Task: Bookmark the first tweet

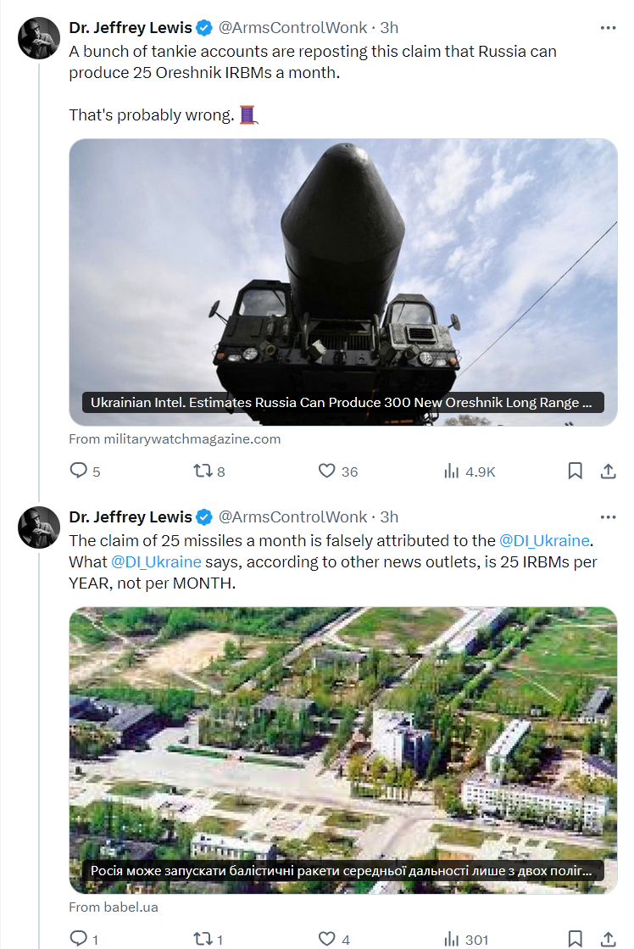Action: pyautogui.click(x=575, y=471)
